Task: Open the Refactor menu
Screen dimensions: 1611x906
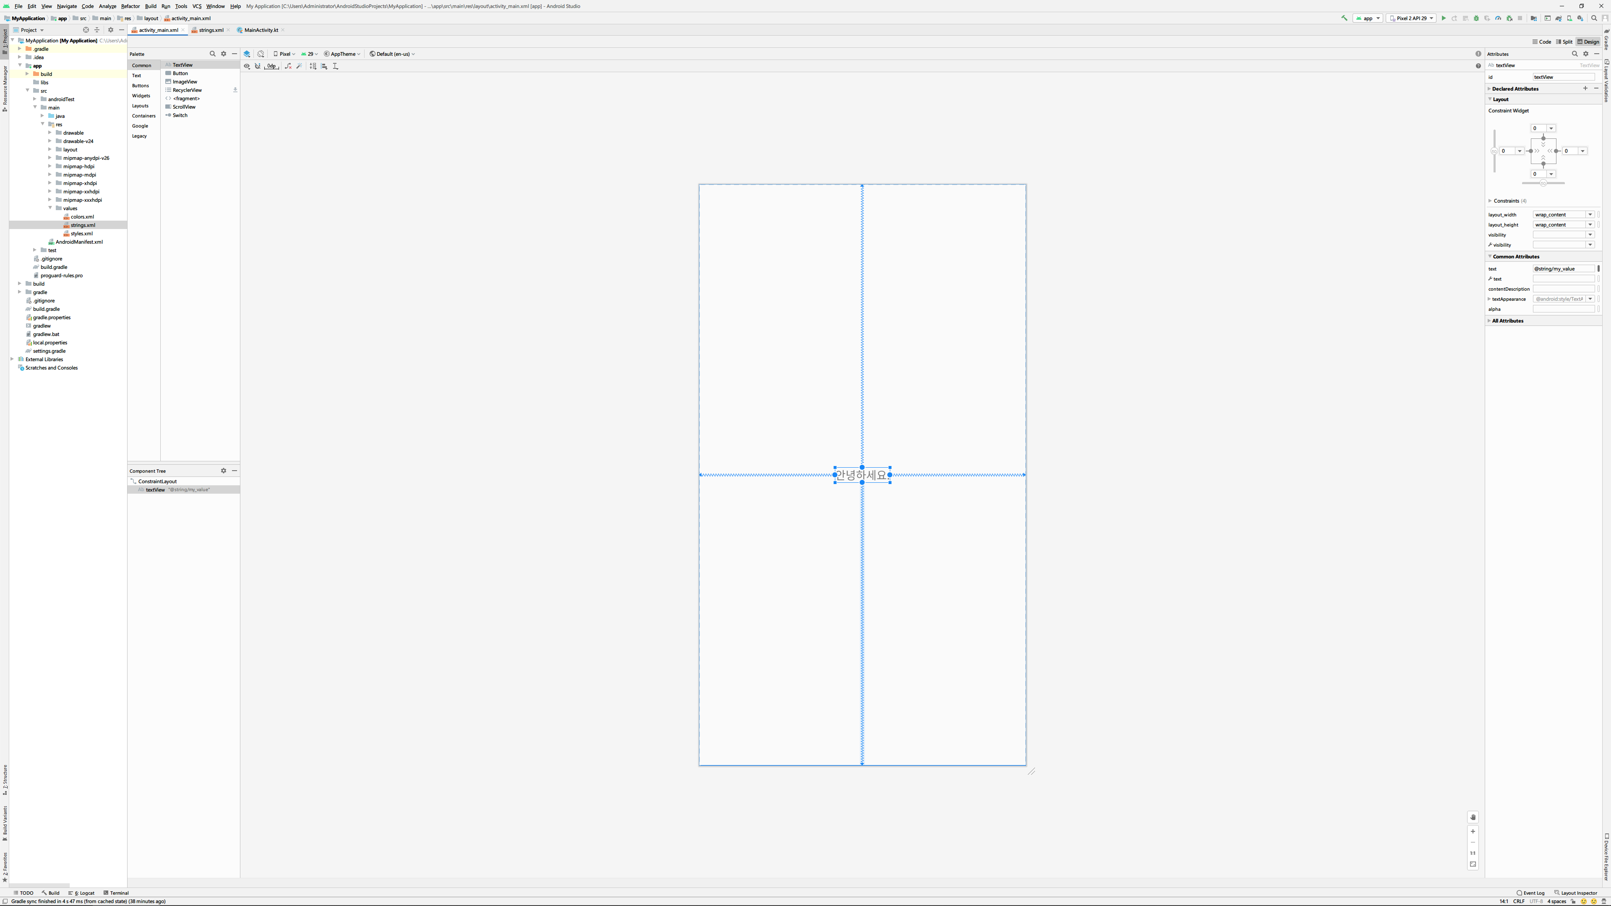Action: [130, 6]
